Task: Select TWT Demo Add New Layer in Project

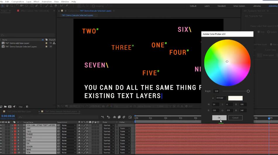Action: tap(17, 43)
